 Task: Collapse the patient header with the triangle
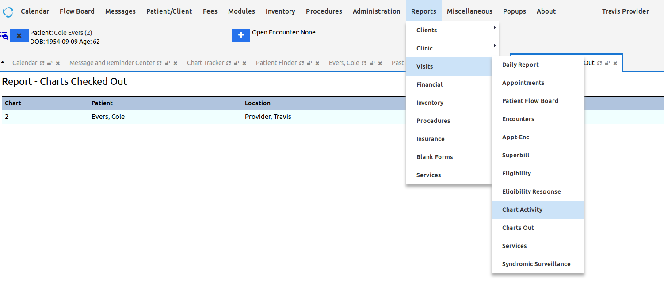click(x=3, y=62)
